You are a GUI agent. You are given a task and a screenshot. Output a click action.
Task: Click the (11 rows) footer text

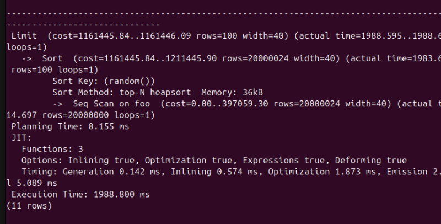click(29, 206)
